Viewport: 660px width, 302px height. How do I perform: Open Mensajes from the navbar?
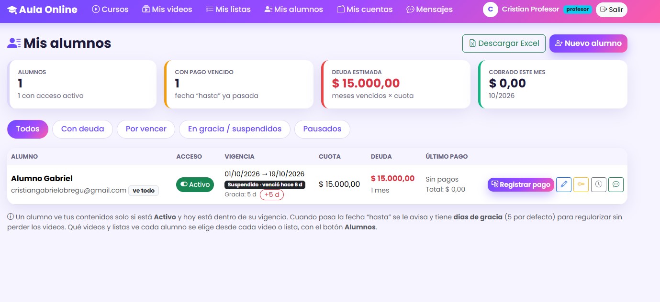click(x=429, y=10)
